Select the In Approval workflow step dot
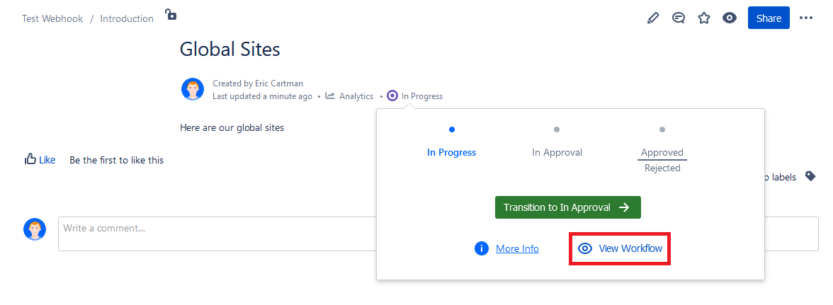 [557, 130]
